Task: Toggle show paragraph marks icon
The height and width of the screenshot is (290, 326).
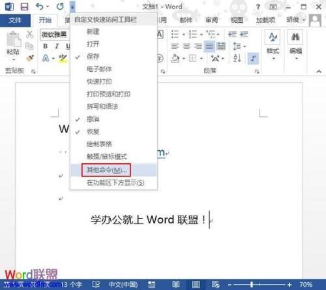Action: pos(253,58)
